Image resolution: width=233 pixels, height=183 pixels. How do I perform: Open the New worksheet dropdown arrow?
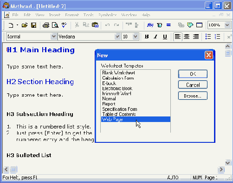pos(17,25)
